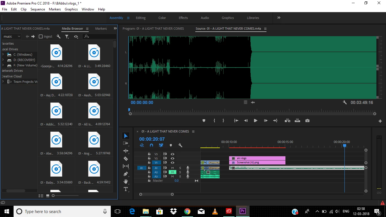Click the Media Browser search field
This screenshot has height=217, width=386.
click(x=99, y=36)
